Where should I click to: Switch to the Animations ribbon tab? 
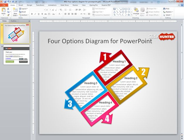coord(52,5)
